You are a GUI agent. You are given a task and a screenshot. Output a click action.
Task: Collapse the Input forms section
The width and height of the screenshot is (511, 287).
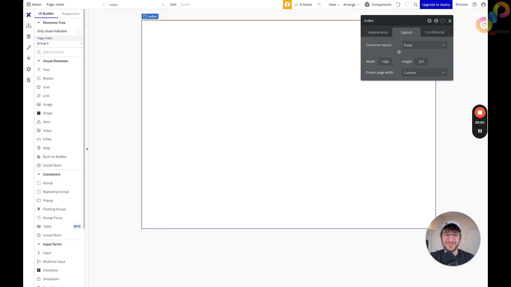coord(39,244)
